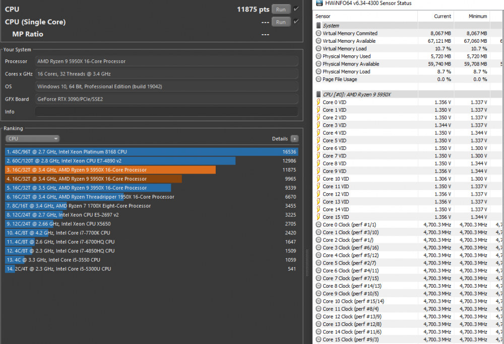The image size is (504, 344).
Task: Click the Physical Memory Used sensor icon
Action: pos(319,56)
